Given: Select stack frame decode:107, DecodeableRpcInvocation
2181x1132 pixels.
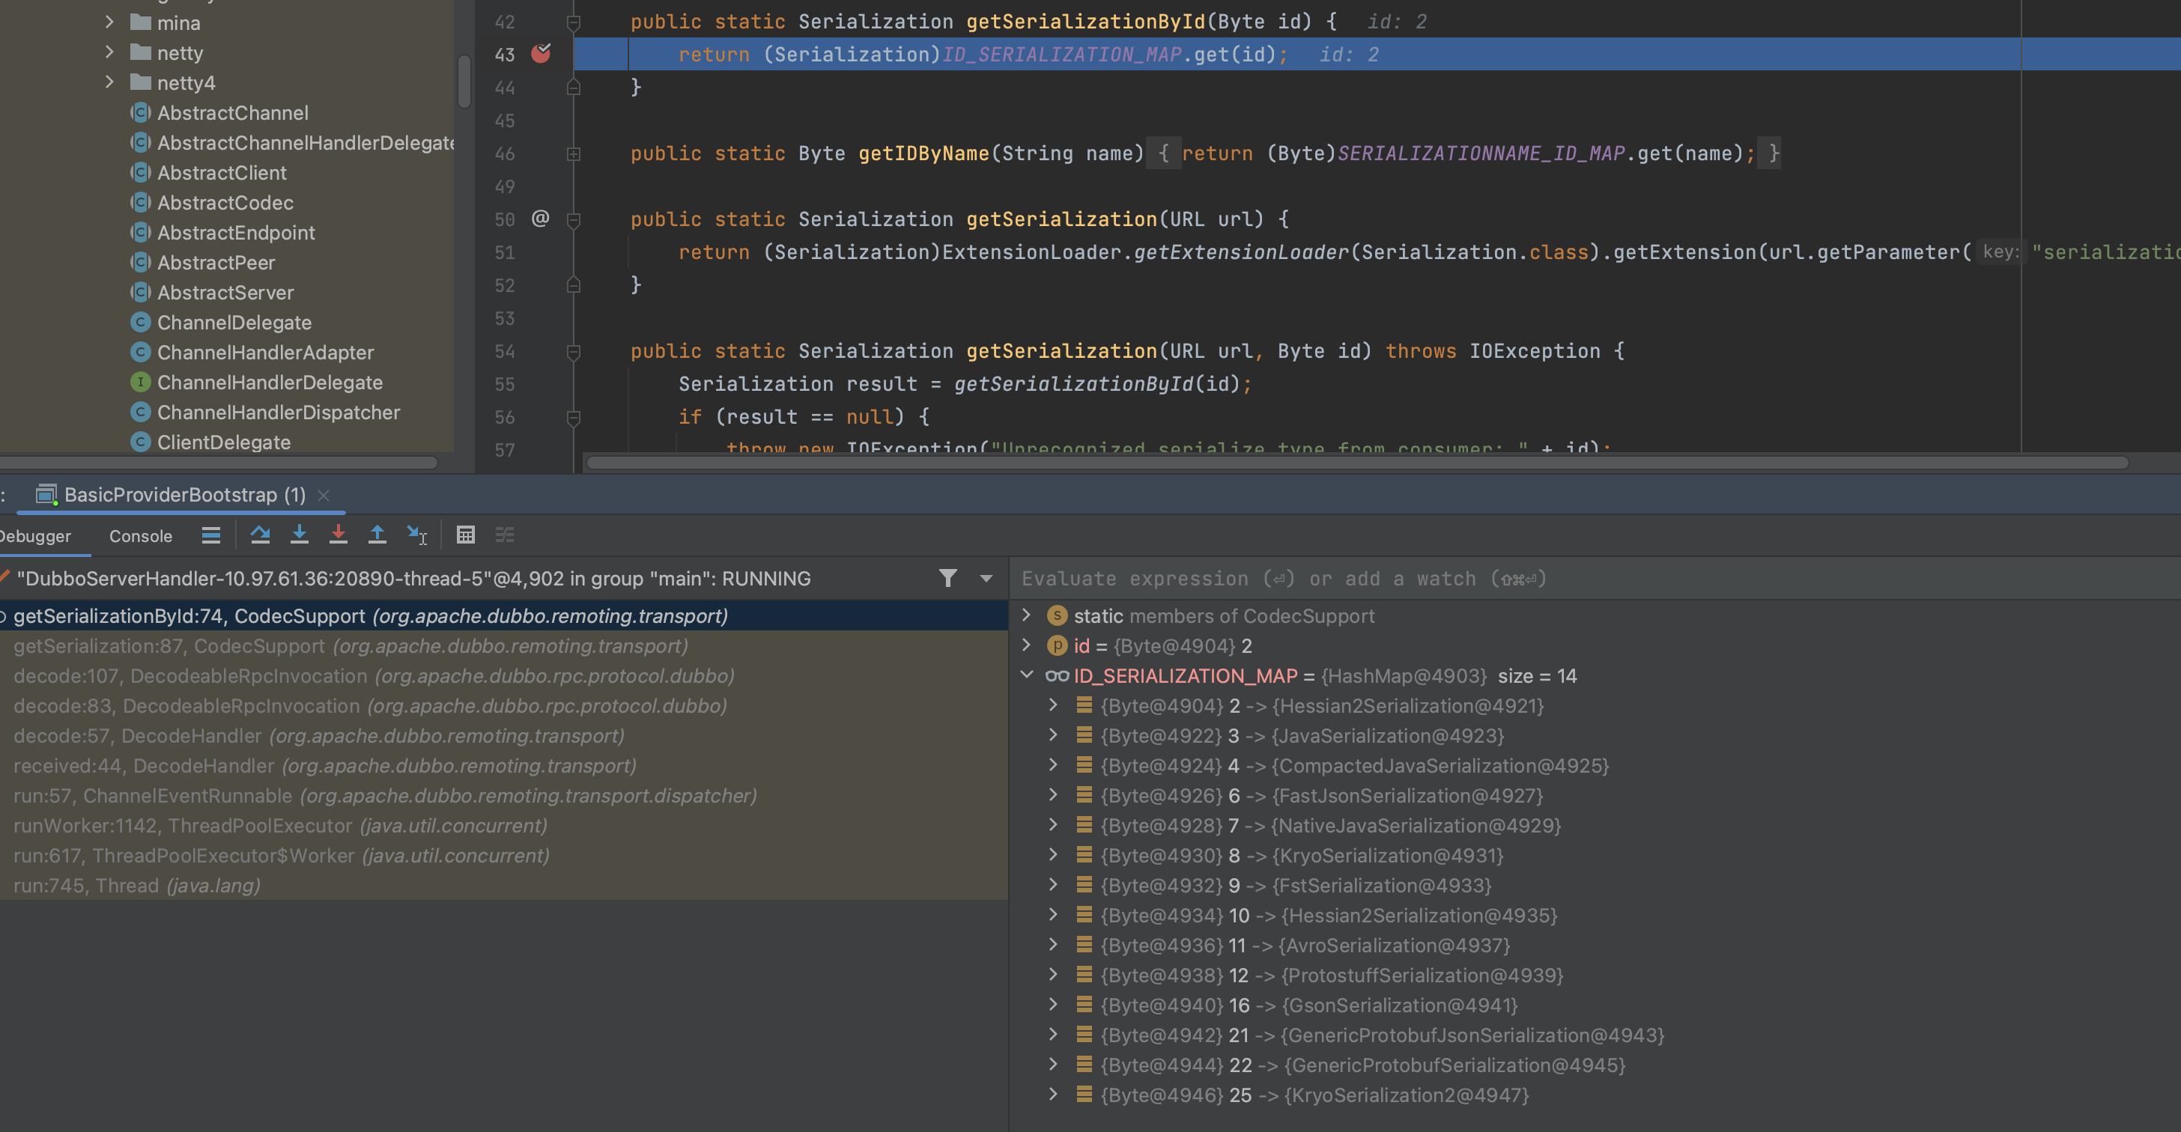Looking at the screenshot, I should pyautogui.click(x=504, y=676).
